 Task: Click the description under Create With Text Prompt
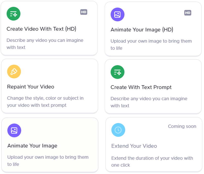coord(149,102)
